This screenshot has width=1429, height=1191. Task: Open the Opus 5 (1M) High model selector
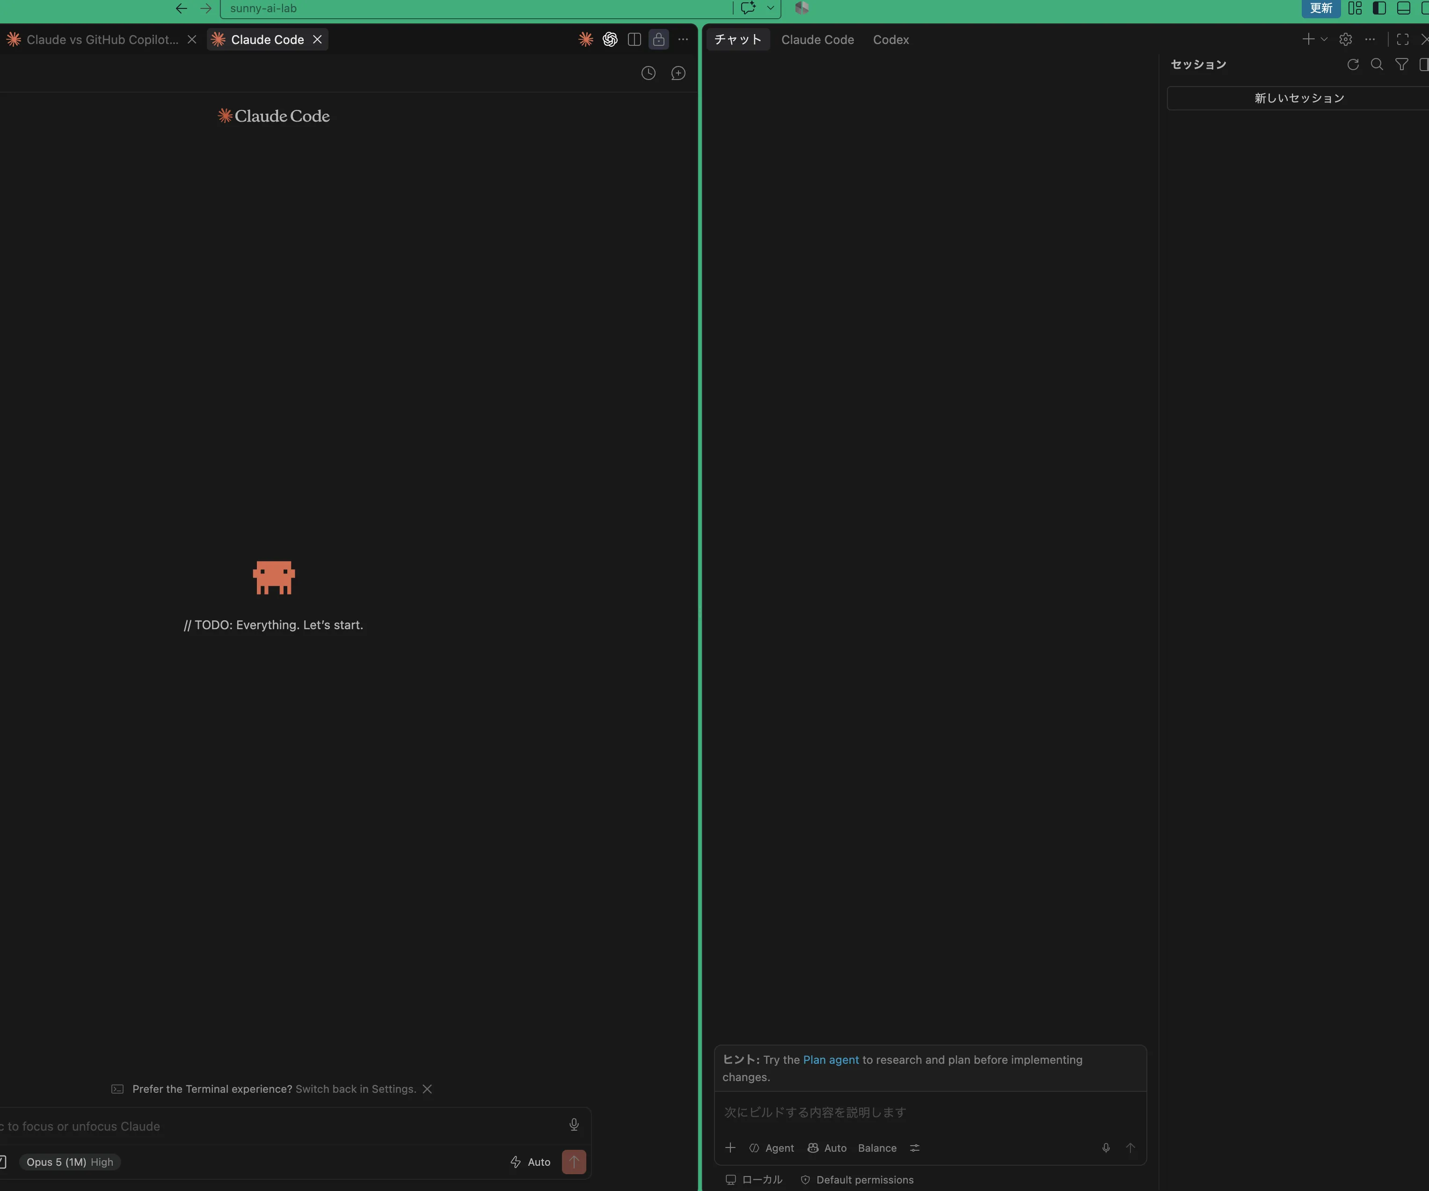click(70, 1162)
